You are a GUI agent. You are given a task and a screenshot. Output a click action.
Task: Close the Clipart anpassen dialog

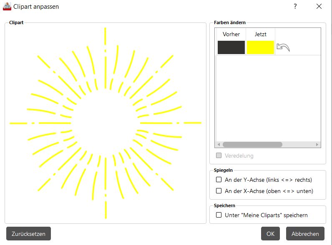click(319, 6)
